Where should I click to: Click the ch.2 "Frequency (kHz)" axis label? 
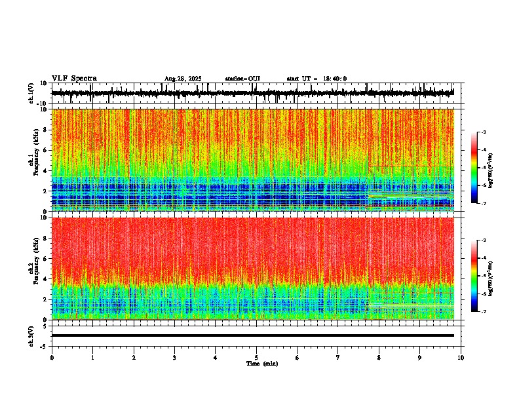tap(37, 261)
